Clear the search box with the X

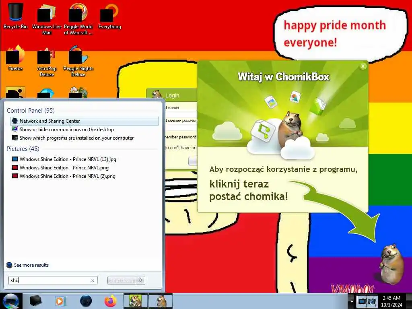click(93, 280)
